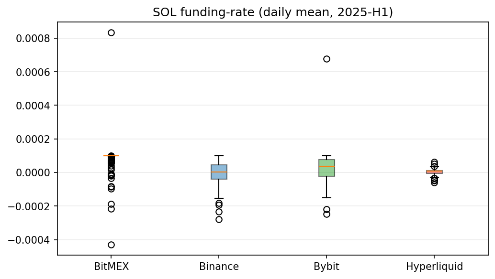Click the Bybit lower whisker cap

[326, 198]
